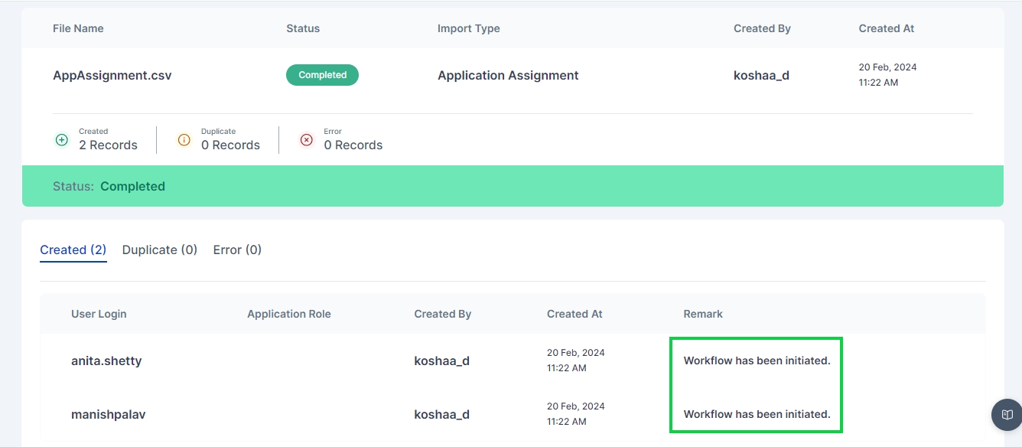Click the orange Duplicate records info icon
Image resolution: width=1022 pixels, height=447 pixels.
184,140
